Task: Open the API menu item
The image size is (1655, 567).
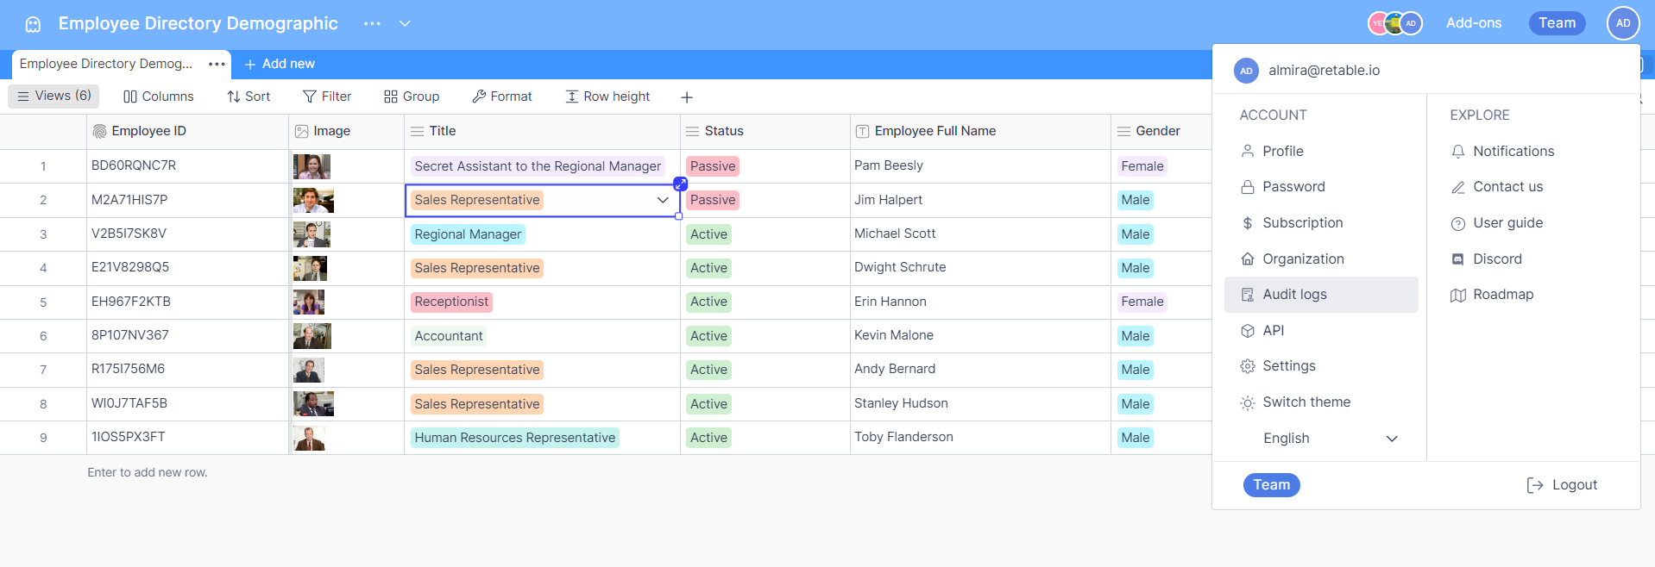Action: coord(1273,331)
